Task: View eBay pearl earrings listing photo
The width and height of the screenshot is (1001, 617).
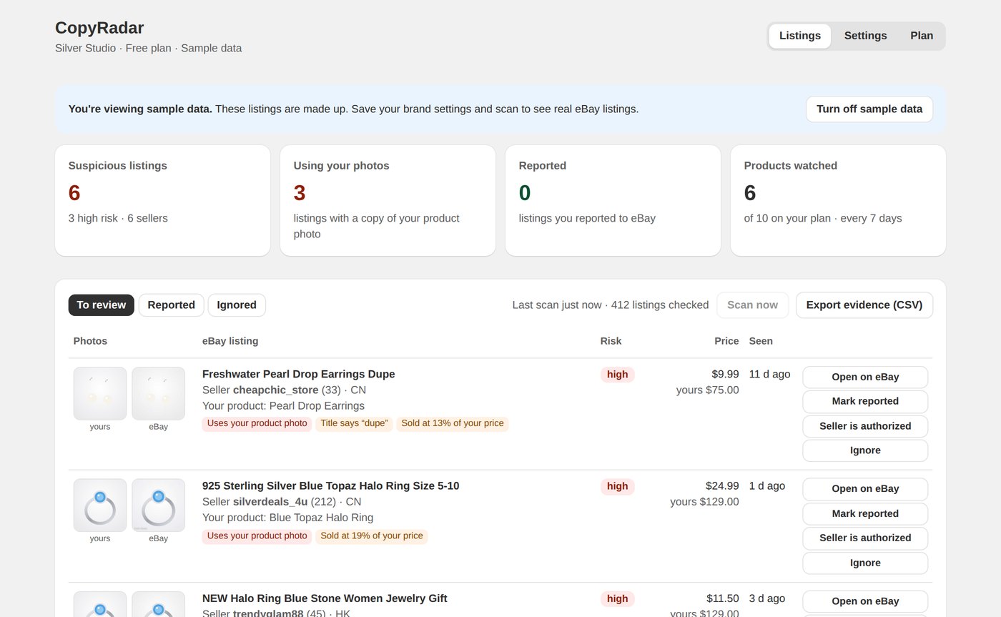Action: pyautogui.click(x=159, y=393)
